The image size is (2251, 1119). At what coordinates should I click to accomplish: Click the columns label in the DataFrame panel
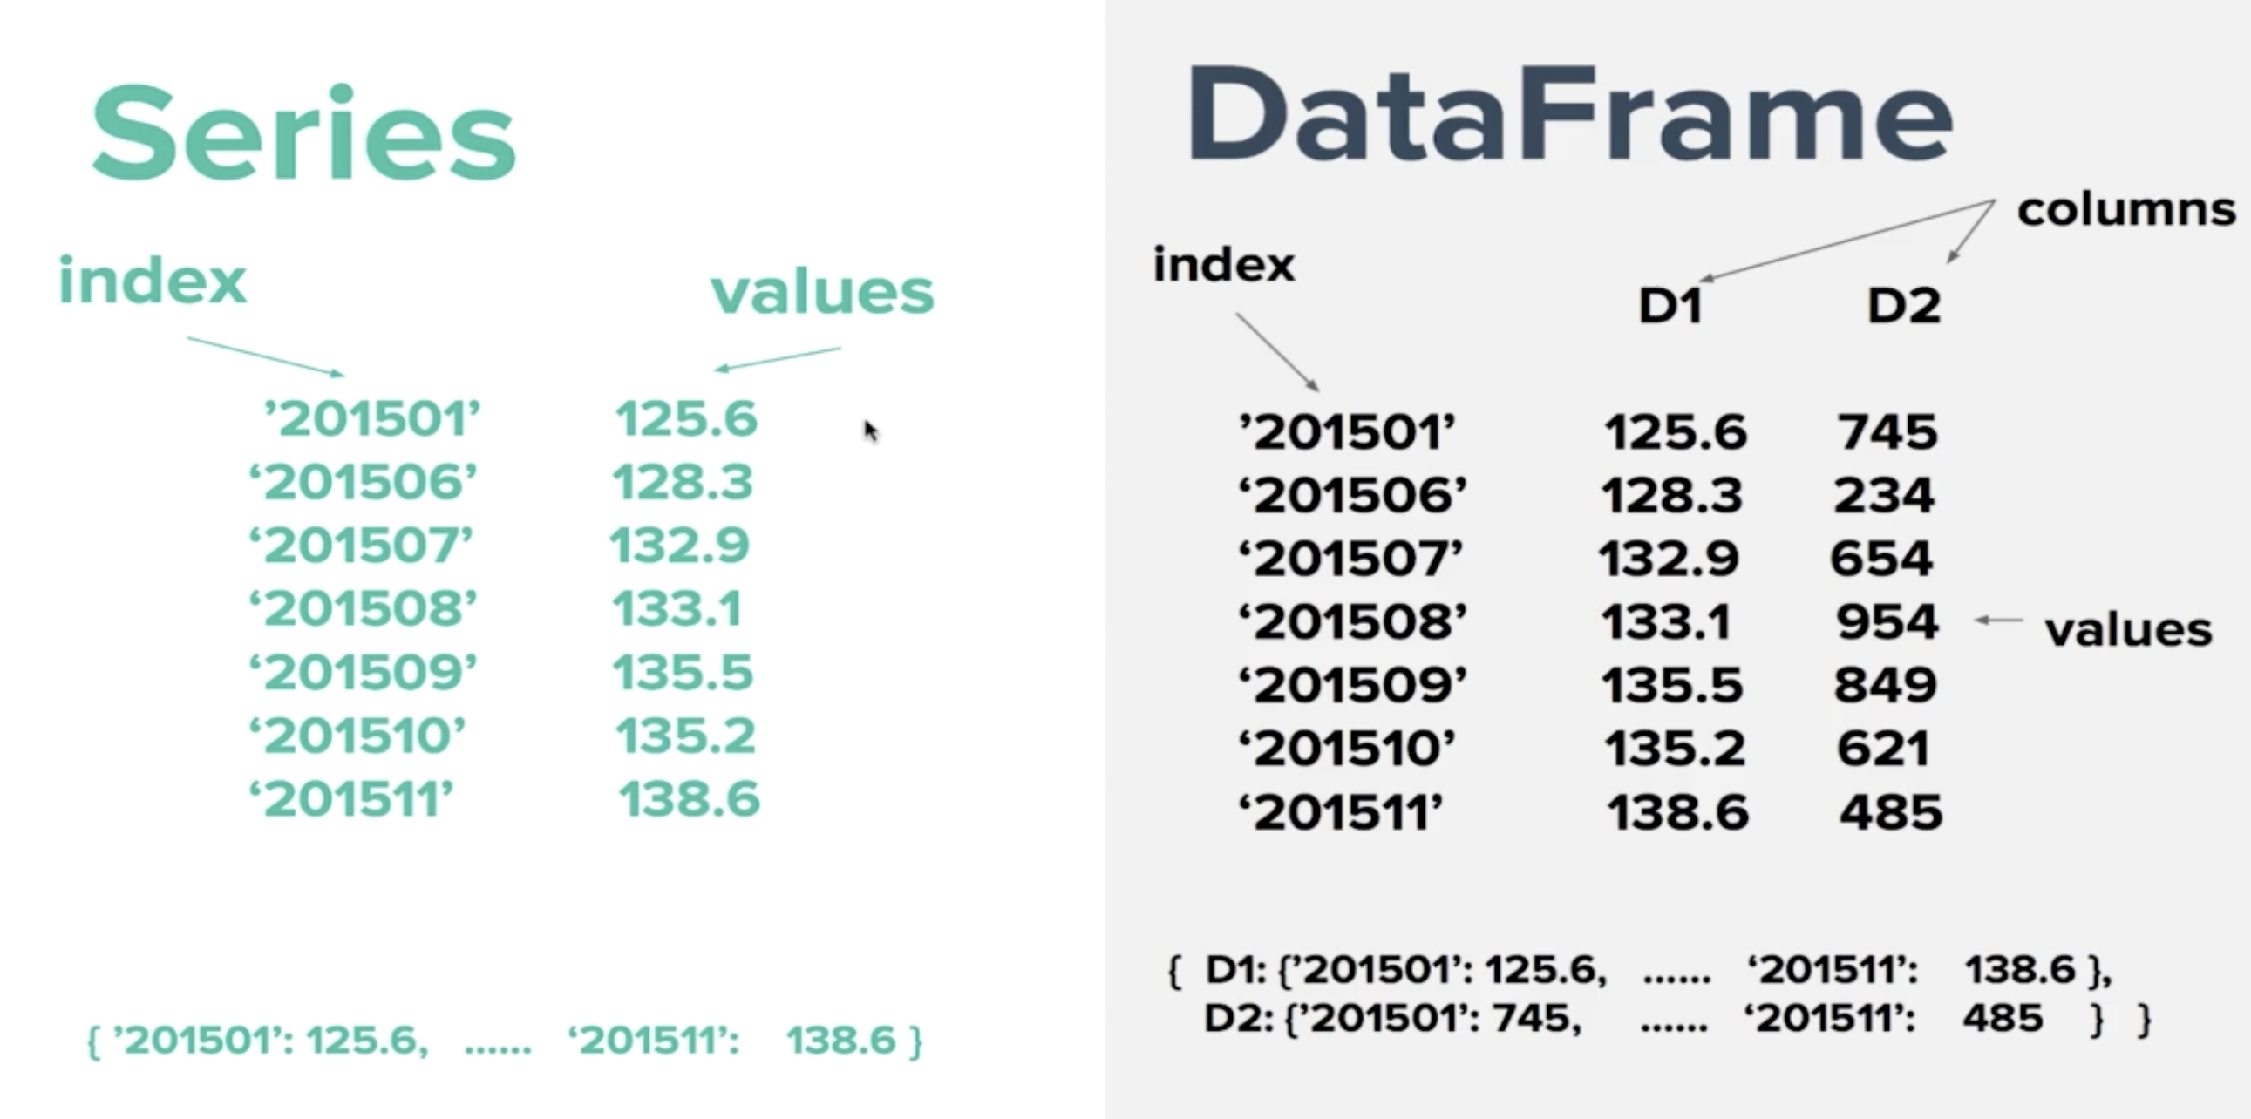coord(2126,211)
